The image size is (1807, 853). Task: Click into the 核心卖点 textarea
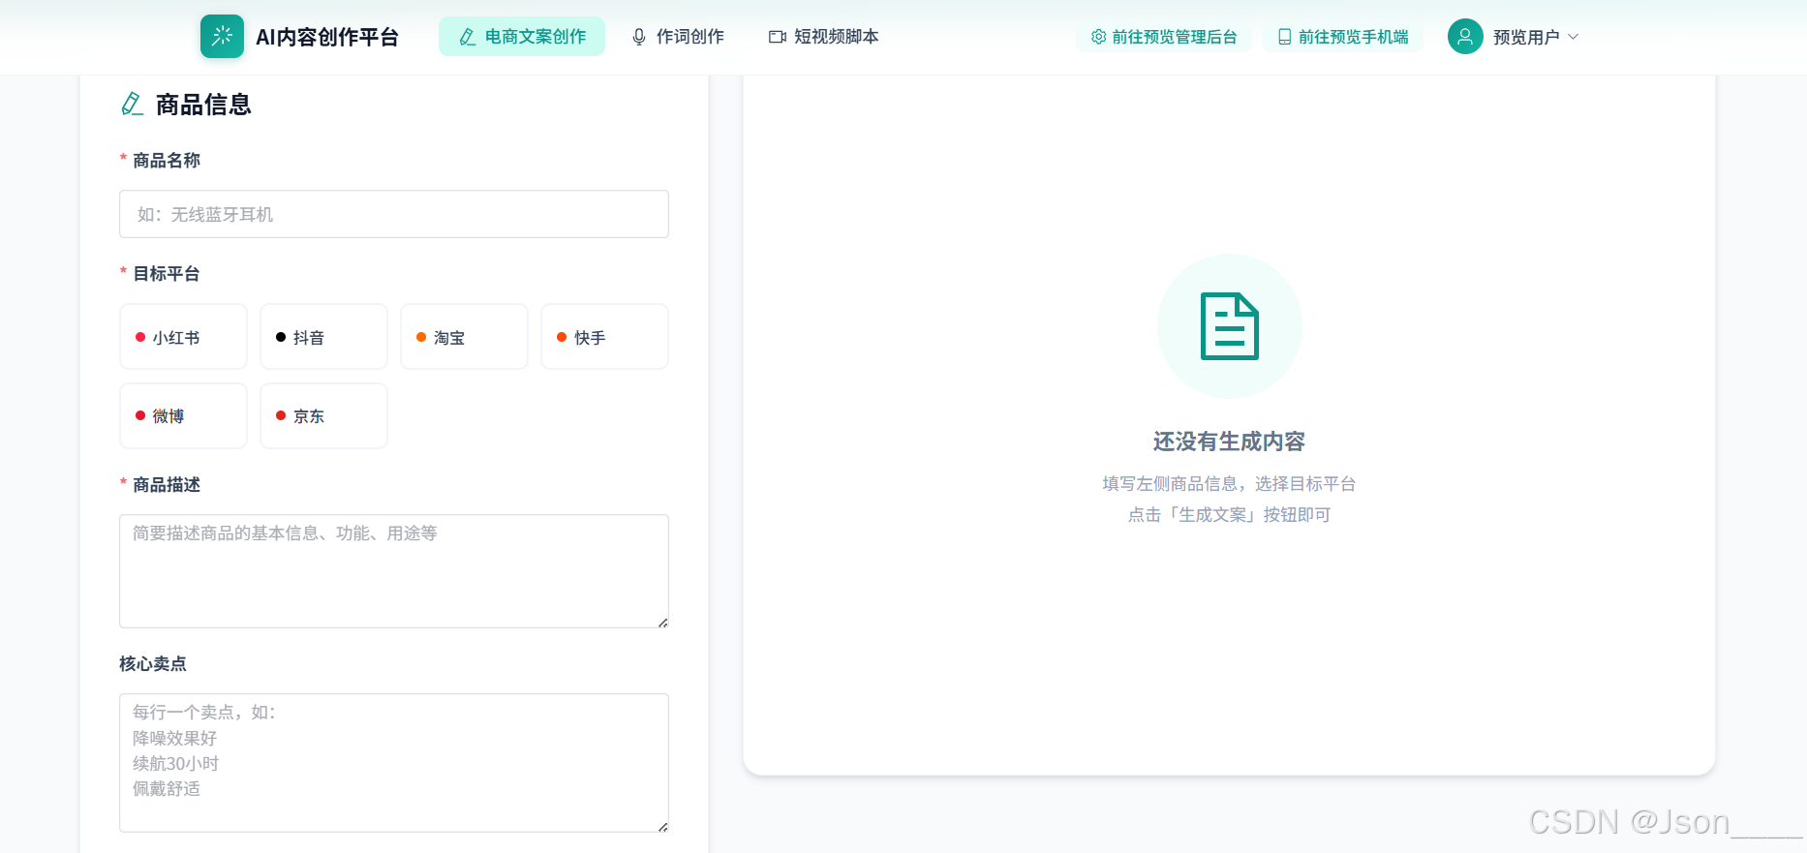394,763
